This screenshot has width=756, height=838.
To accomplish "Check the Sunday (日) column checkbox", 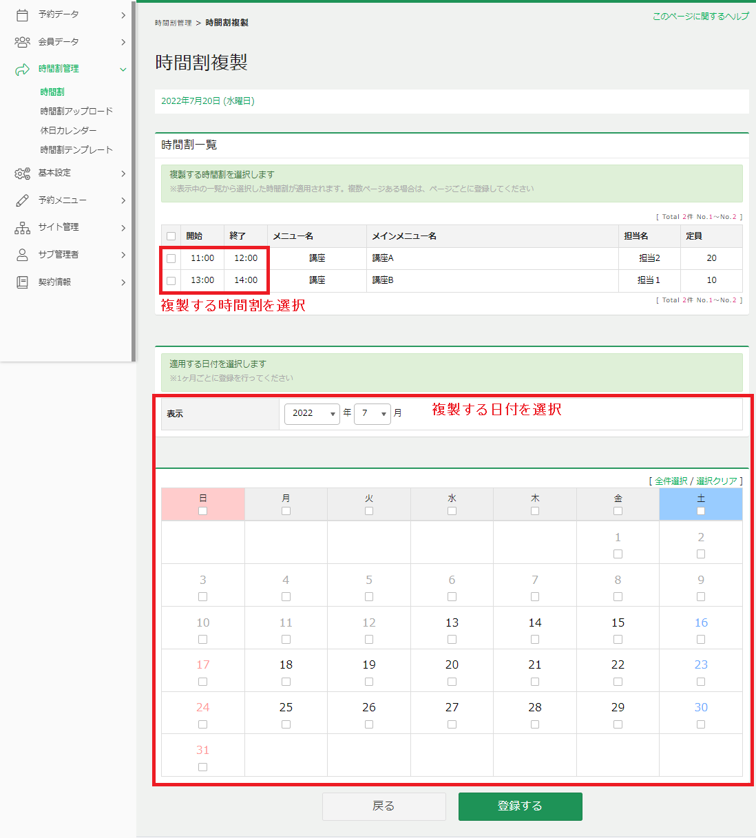I will (202, 511).
